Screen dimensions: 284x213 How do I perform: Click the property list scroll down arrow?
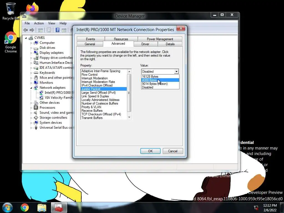(x=129, y=117)
